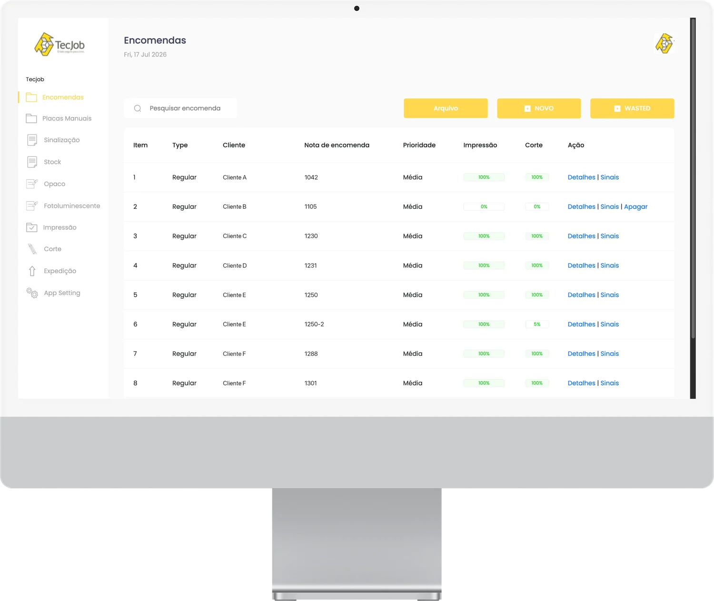Click Apagar link for order 1105
Image resolution: width=714 pixels, height=601 pixels.
point(635,207)
